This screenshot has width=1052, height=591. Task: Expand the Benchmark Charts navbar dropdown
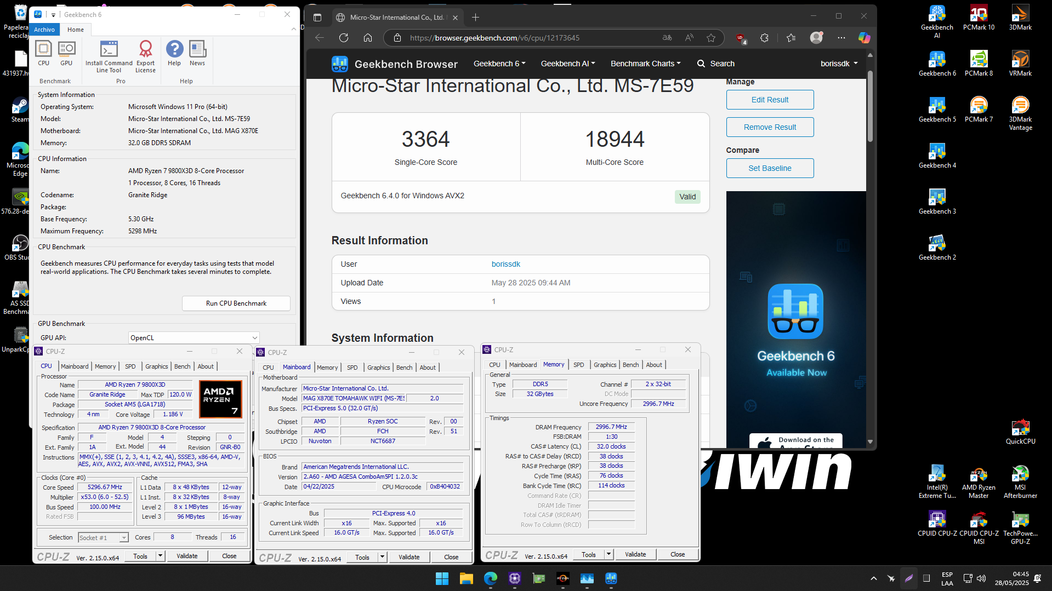coord(645,64)
